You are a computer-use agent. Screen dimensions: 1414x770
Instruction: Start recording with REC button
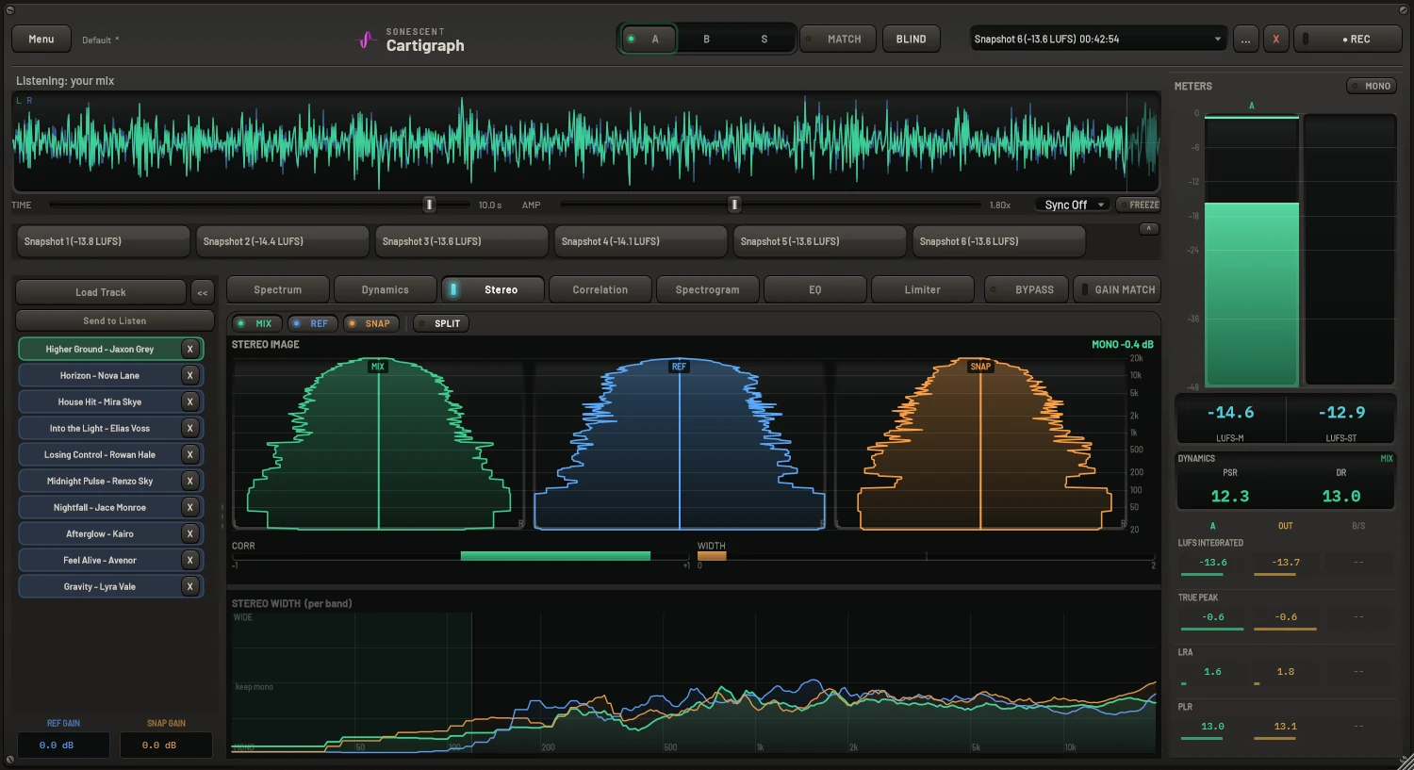coord(1346,39)
